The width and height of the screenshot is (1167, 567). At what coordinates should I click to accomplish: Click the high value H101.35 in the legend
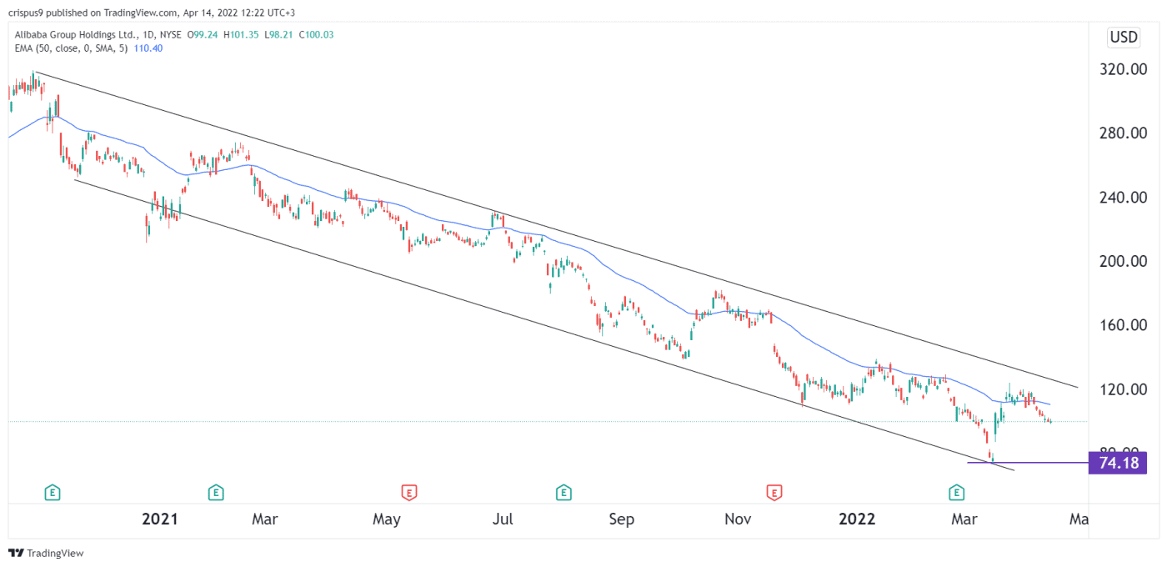241,35
